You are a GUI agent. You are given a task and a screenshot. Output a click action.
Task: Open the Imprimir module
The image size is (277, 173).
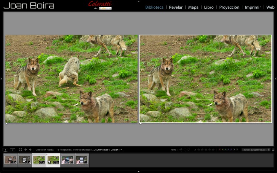point(253,7)
